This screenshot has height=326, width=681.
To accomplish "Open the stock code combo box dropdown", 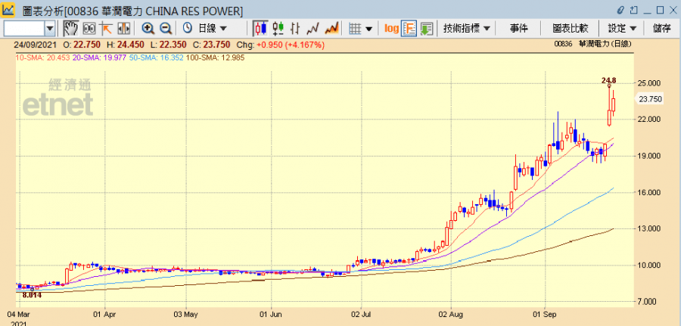I will tap(50, 28).
